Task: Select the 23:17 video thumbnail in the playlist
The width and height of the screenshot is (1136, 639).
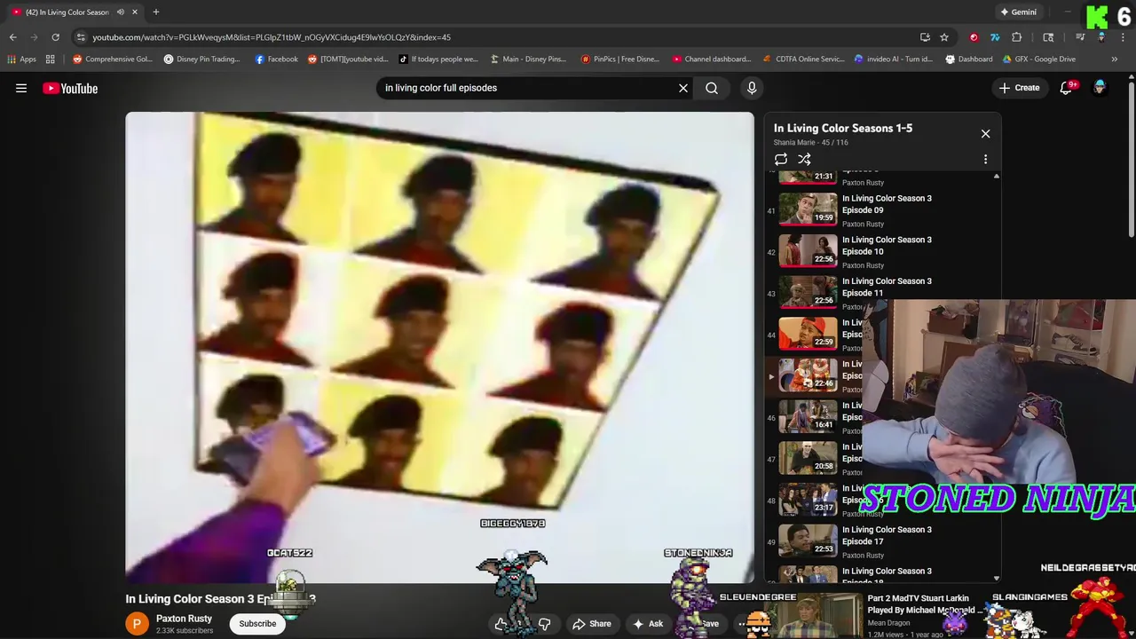Action: 809,500
